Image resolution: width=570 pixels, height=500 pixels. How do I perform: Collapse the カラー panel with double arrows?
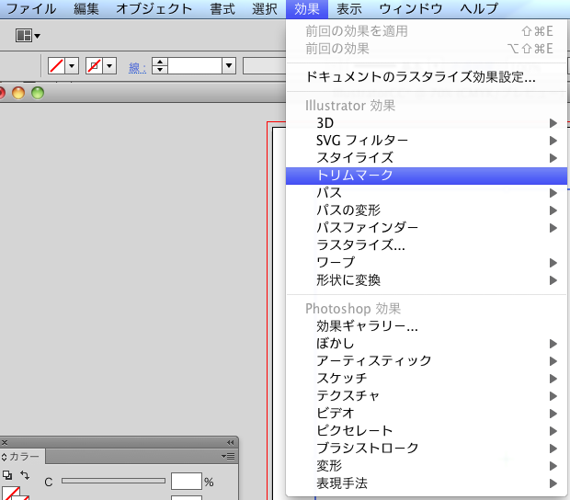coord(230,443)
